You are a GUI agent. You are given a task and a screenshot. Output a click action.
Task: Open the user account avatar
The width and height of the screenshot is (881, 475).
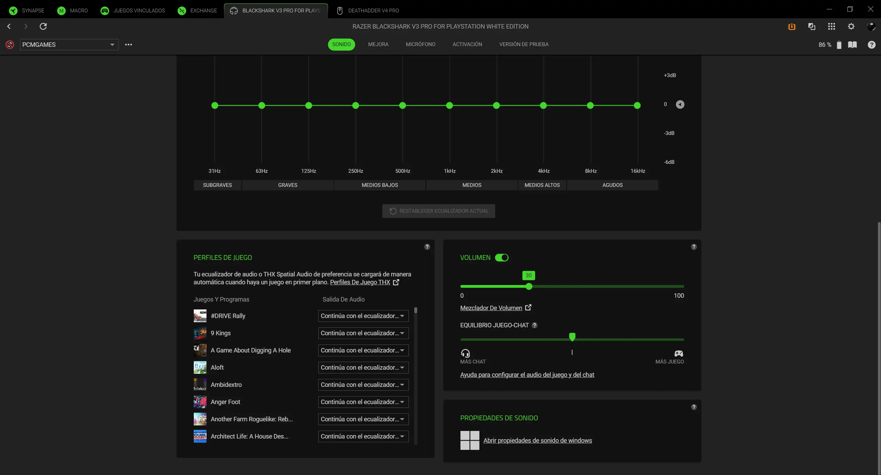871,27
